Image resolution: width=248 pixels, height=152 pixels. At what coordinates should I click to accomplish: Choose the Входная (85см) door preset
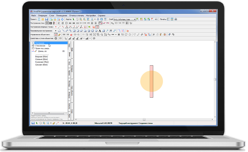point(41,56)
